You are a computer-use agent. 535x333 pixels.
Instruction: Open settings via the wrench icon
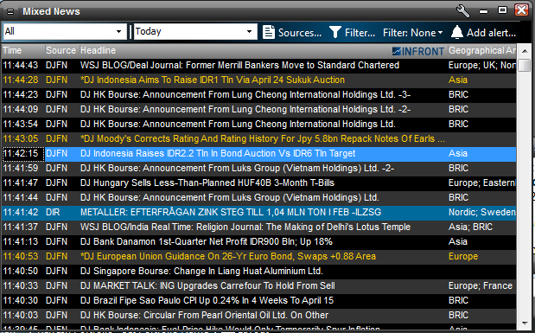click(463, 11)
